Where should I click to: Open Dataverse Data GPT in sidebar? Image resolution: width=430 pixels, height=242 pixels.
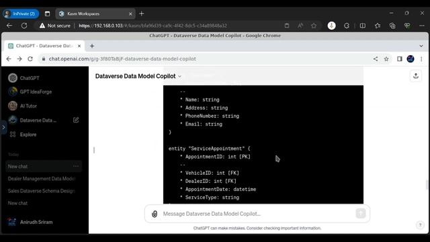(38, 120)
